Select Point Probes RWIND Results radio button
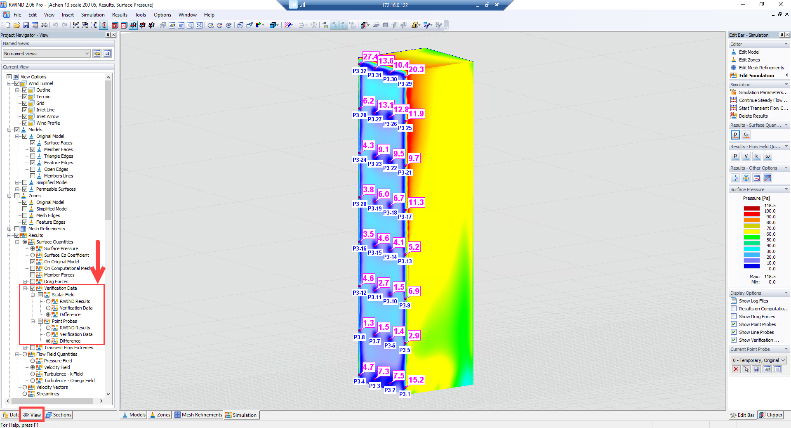Screen dimensions: 791x428 48,328
